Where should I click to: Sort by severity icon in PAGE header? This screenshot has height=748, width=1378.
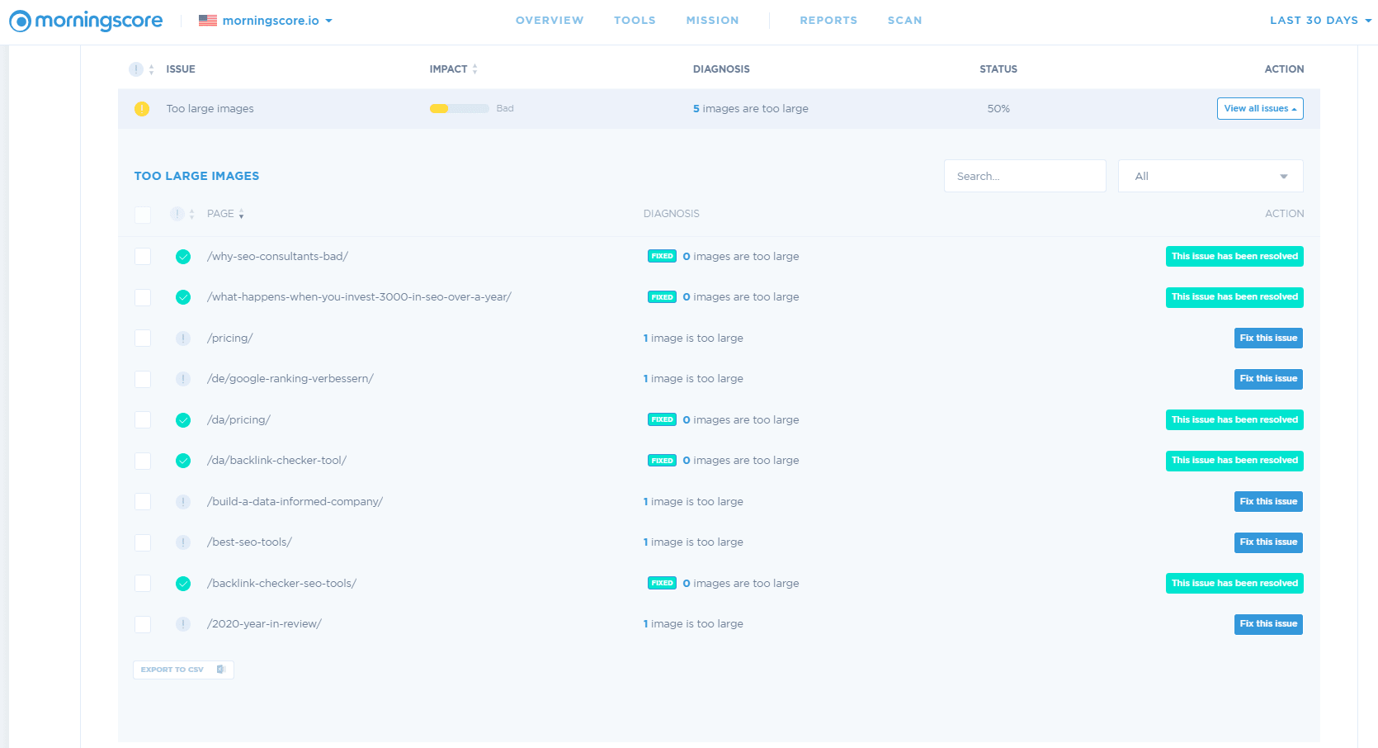point(182,214)
